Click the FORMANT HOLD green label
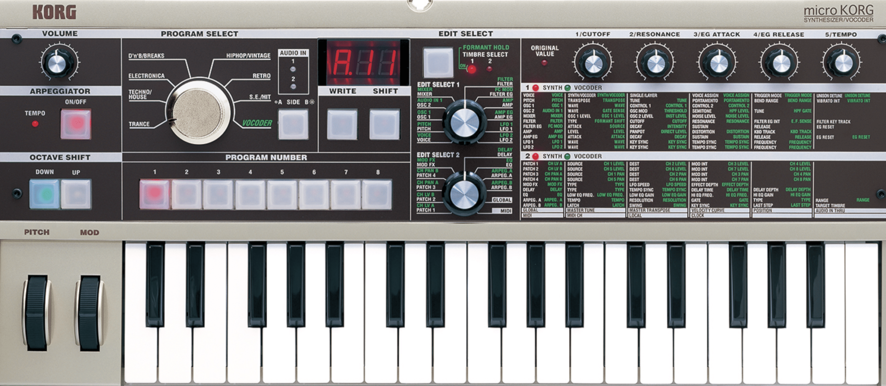 coord(486,47)
